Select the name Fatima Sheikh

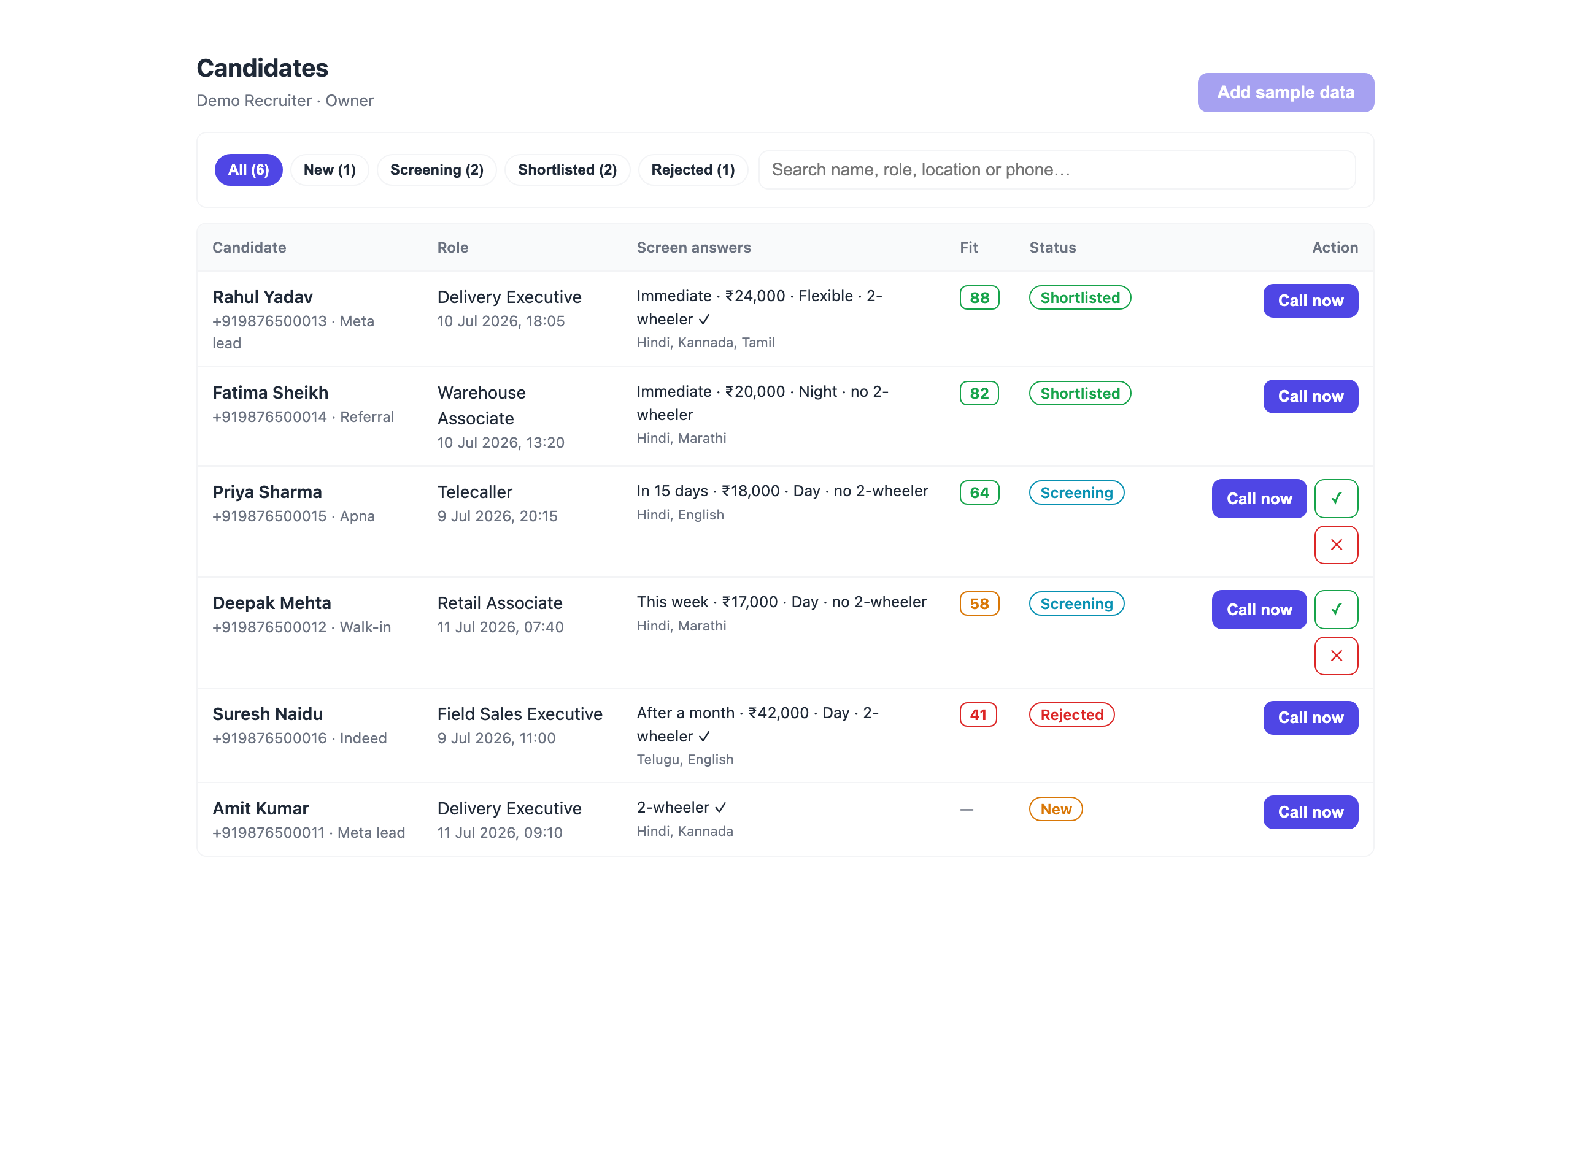click(270, 393)
